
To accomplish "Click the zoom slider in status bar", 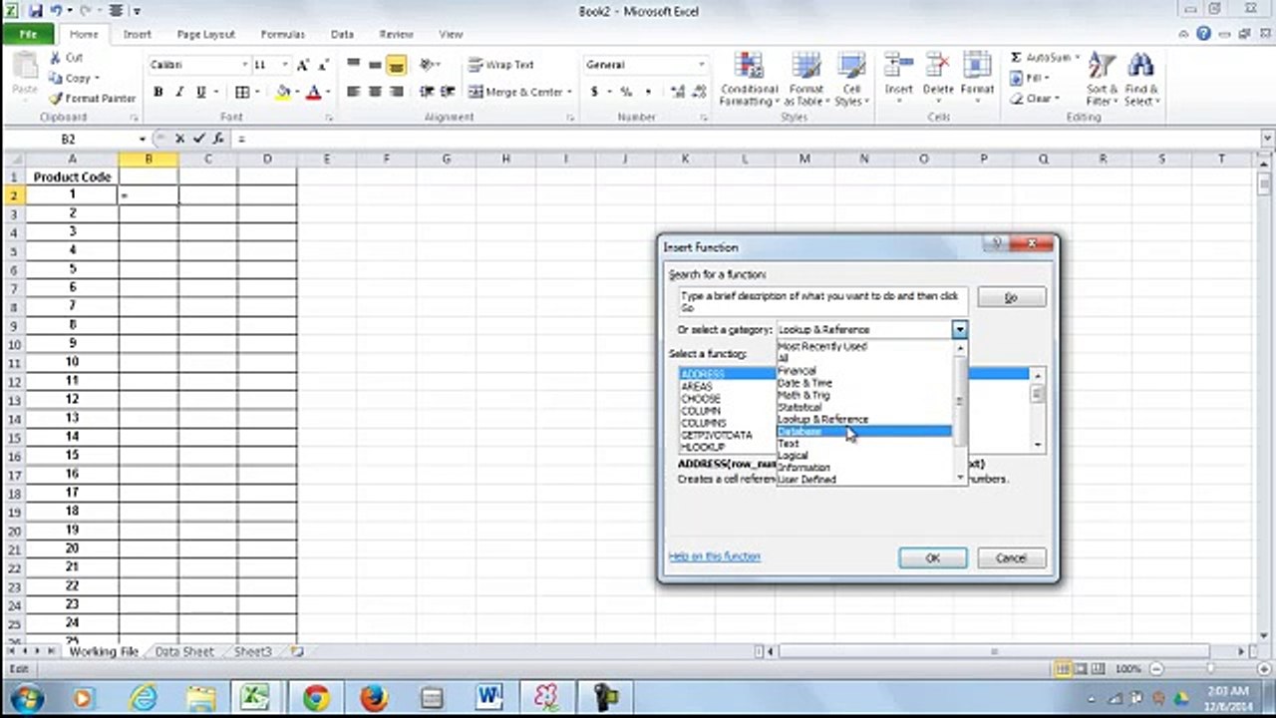I will coord(1210,669).
